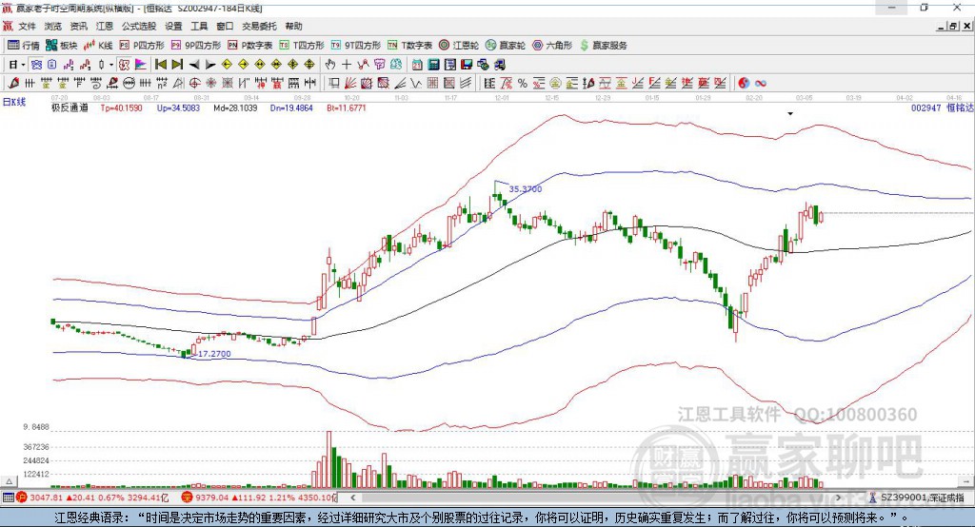Open the T数字表 tool
Viewport: 975px width, 527px height.
coord(409,46)
